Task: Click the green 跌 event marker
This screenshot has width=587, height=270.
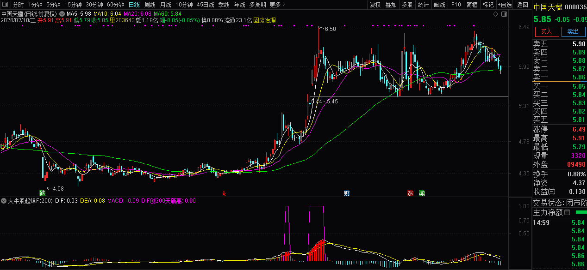Action: (x=43, y=193)
